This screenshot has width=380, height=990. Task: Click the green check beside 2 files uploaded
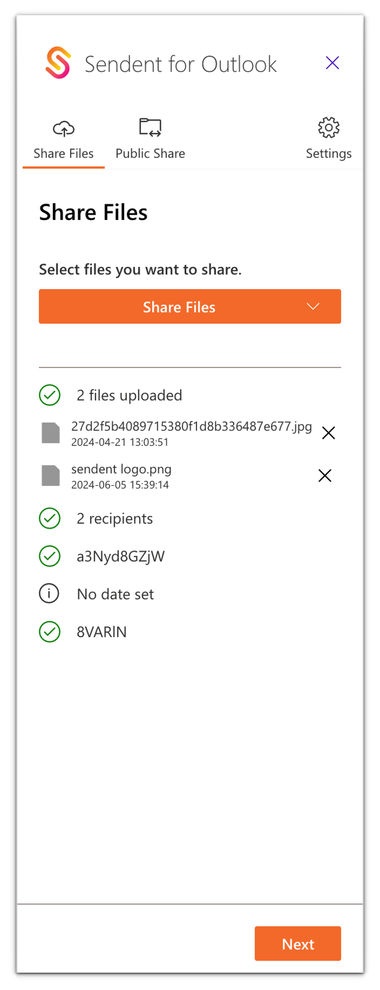click(x=50, y=395)
